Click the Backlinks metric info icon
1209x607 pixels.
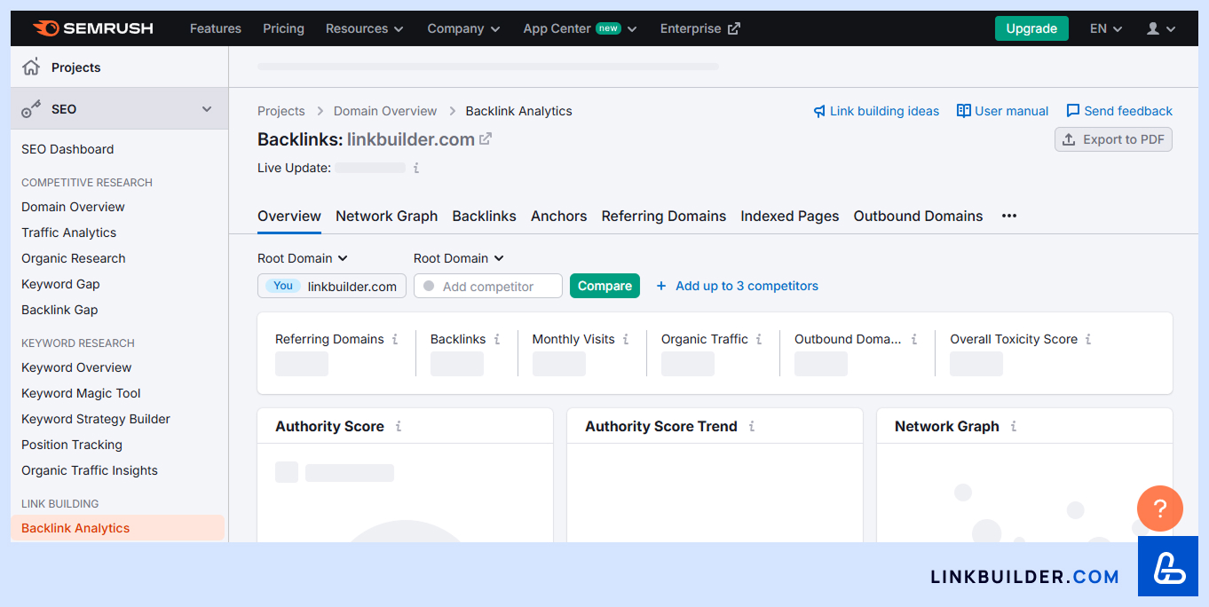click(497, 339)
